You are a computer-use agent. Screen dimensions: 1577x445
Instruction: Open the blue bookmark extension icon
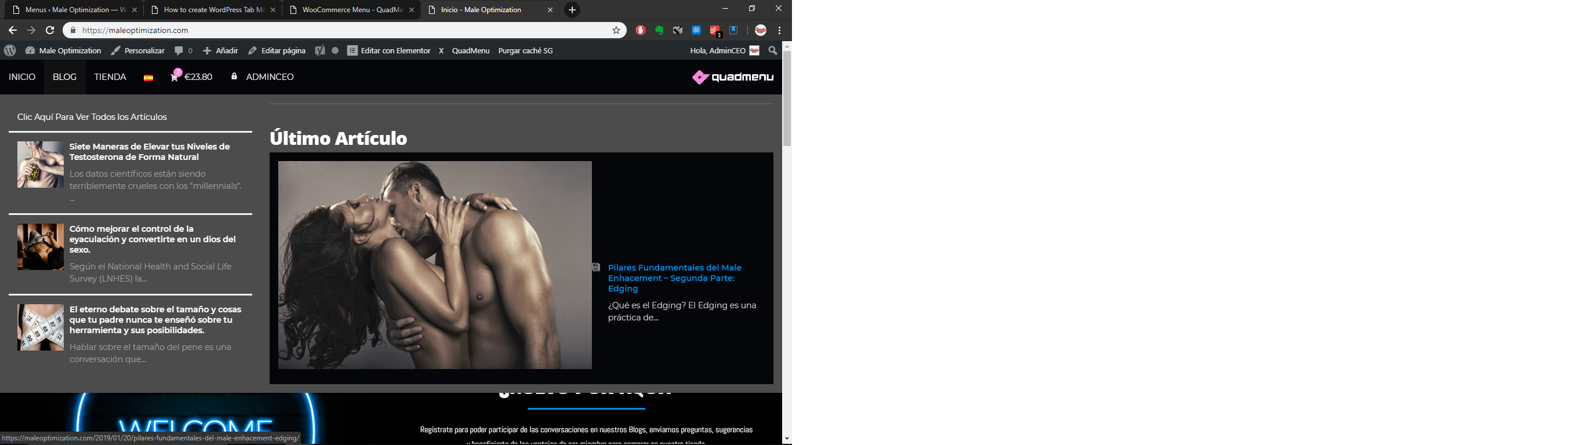[x=733, y=30]
